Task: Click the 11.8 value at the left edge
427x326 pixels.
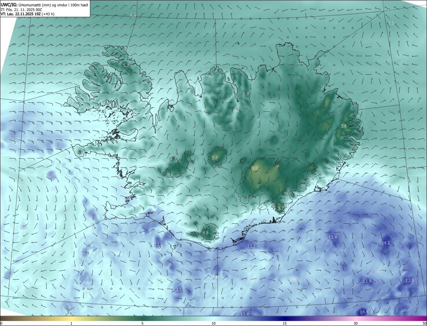Action: 8,276
